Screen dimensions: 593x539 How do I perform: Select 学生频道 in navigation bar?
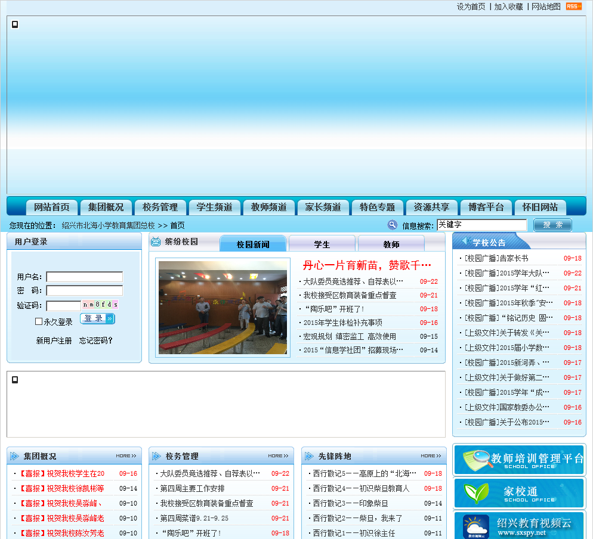pyautogui.click(x=214, y=207)
